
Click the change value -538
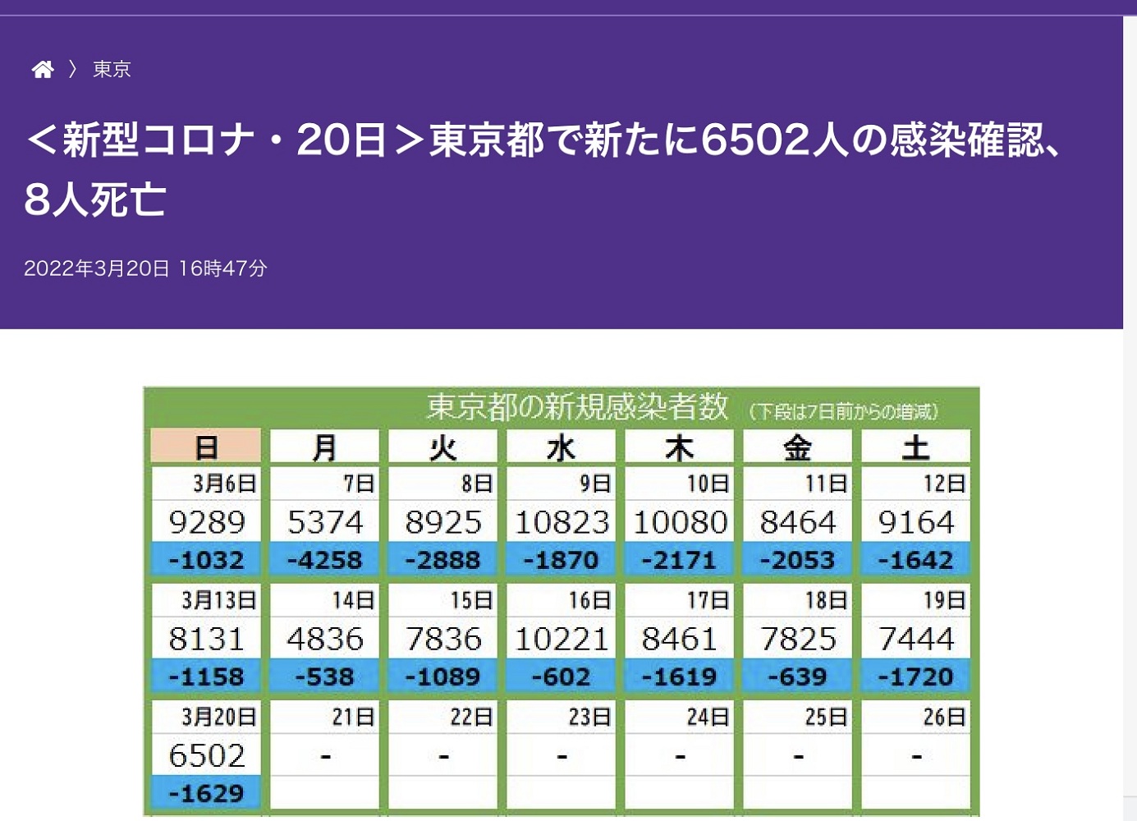coord(324,677)
